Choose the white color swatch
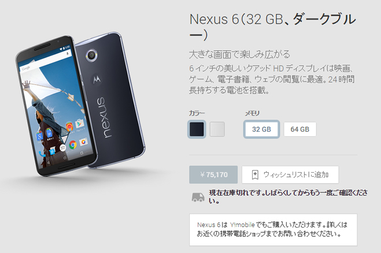The height and width of the screenshot is (253, 381). point(217,129)
